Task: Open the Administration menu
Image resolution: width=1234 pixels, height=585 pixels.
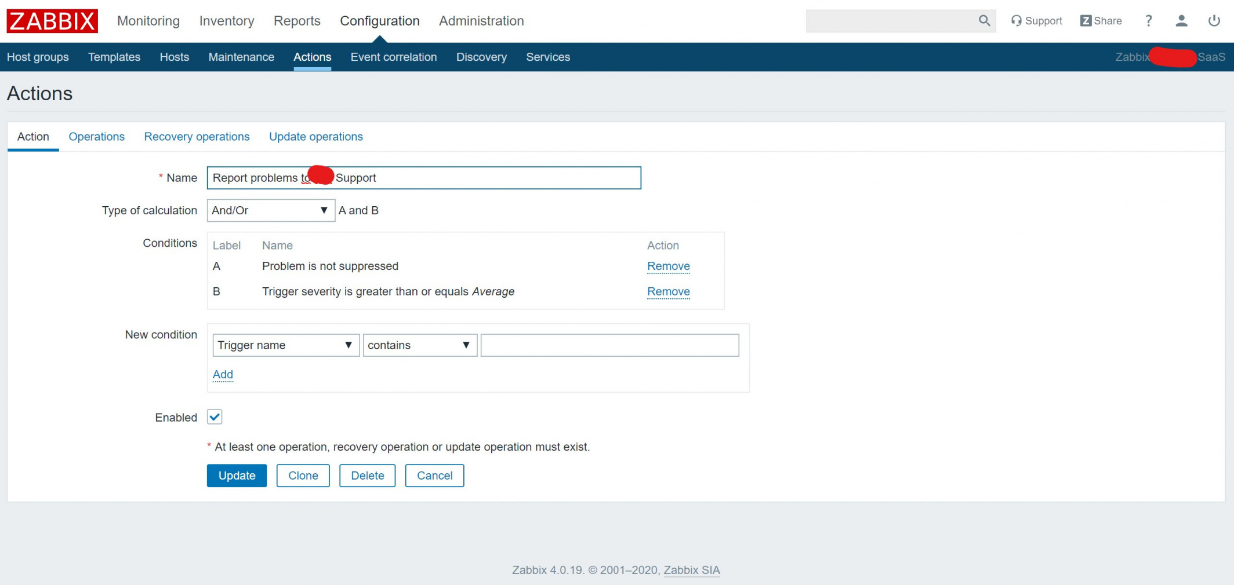Action: click(x=481, y=21)
